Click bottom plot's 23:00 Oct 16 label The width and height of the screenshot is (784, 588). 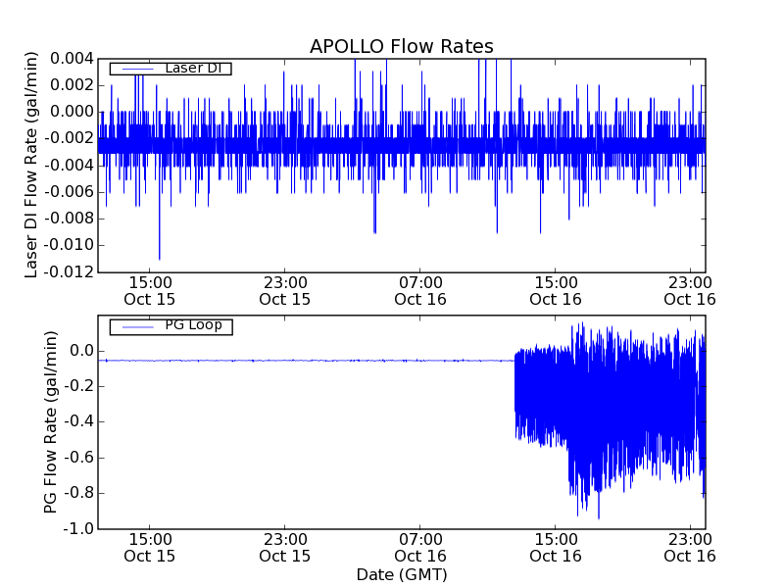(690, 548)
